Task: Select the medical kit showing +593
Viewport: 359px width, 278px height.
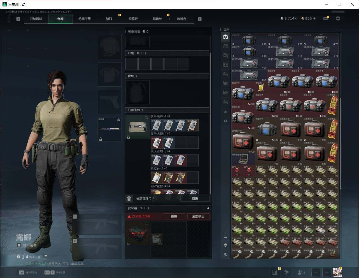Action: click(291, 153)
